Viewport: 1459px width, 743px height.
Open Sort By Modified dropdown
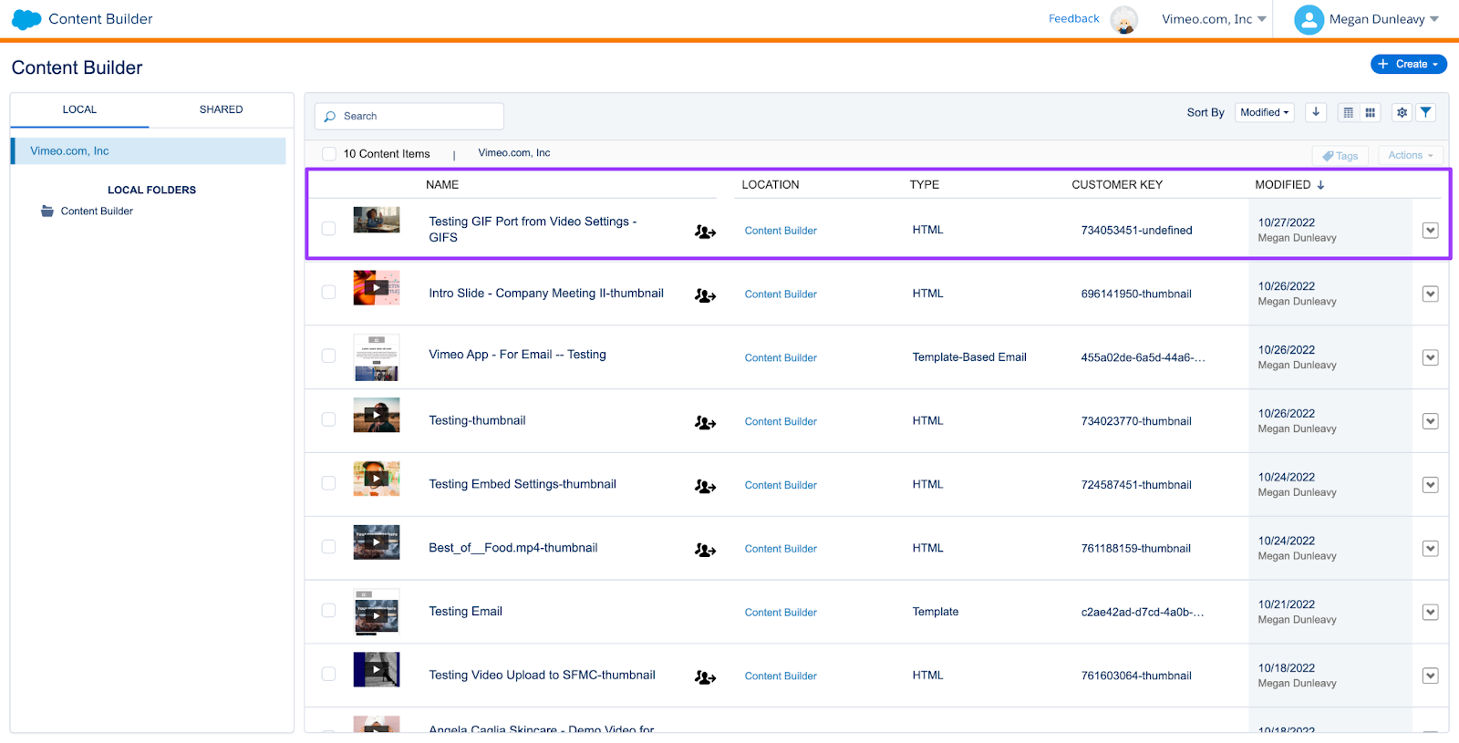tap(1265, 112)
